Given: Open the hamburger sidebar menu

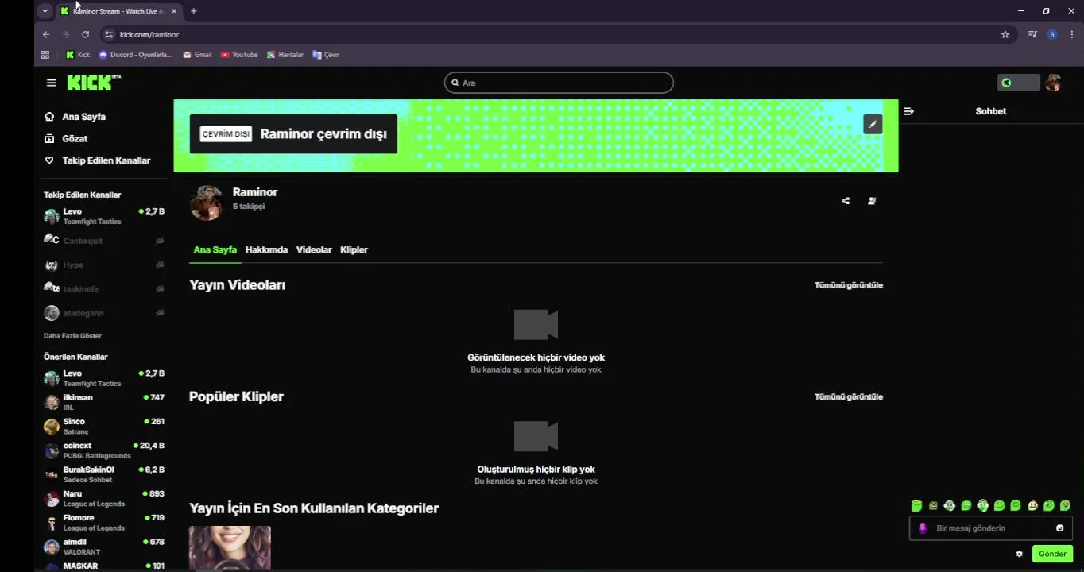Looking at the screenshot, I should click(x=52, y=83).
